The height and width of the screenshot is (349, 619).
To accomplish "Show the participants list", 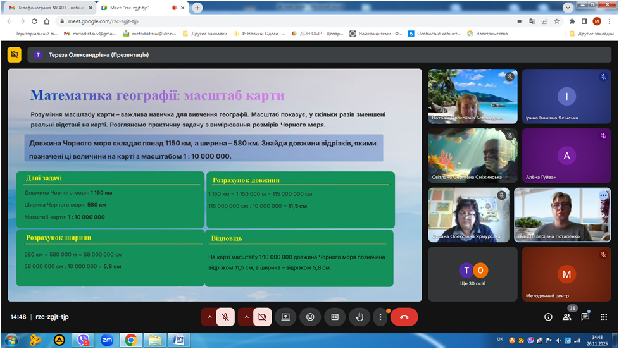I will (566, 317).
